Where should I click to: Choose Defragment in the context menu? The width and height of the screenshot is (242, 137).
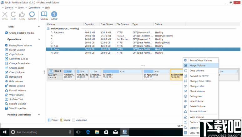pos(201,96)
